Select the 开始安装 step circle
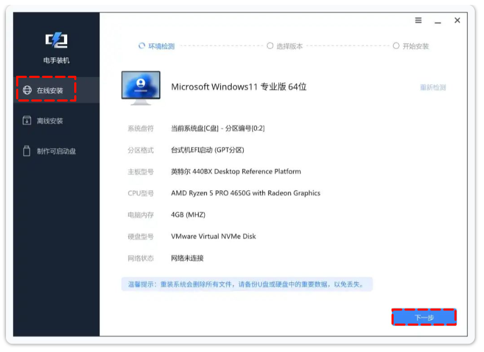 [396, 46]
